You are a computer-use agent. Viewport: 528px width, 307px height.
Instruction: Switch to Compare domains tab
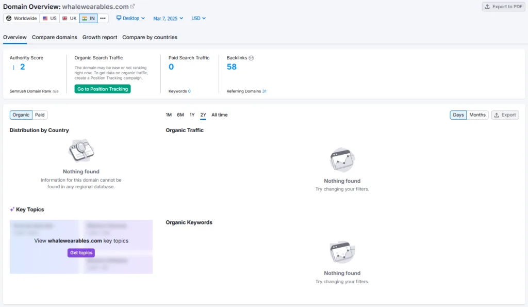coord(55,37)
